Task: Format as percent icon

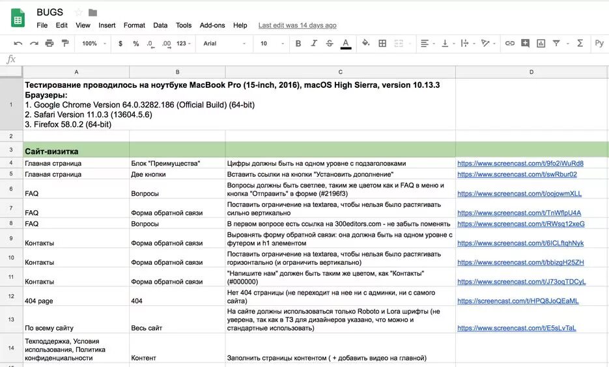Action: coord(136,44)
